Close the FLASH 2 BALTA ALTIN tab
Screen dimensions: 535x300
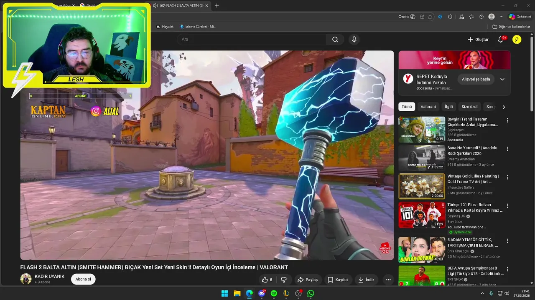(x=206, y=5)
